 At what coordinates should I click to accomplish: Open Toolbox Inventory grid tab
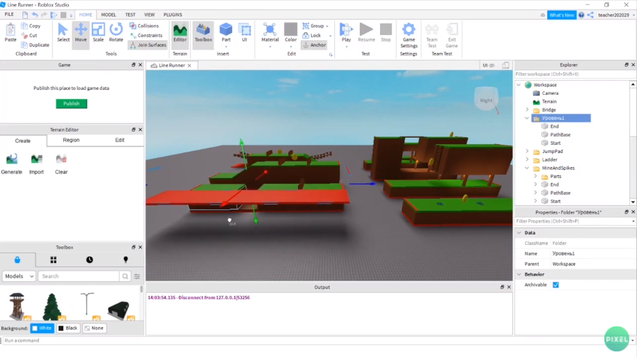(x=53, y=260)
